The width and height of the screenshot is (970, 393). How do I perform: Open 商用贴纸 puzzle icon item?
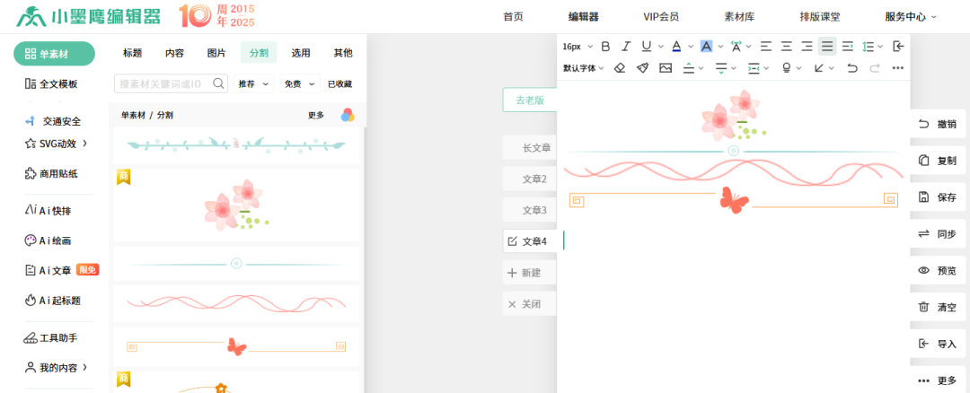[50, 174]
